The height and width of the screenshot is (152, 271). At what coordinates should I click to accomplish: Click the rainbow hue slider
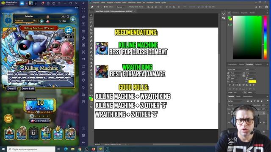265,38
